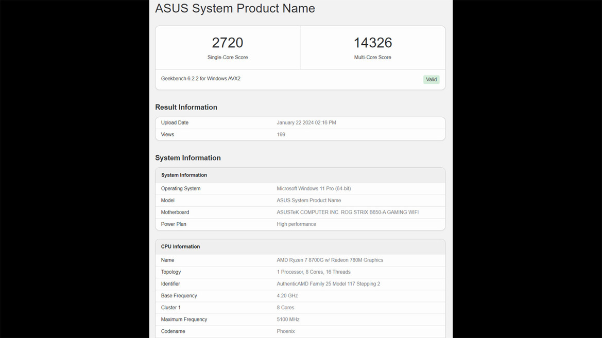Click the 'Operating System' label
Screen dimensions: 602x338
(180, 189)
